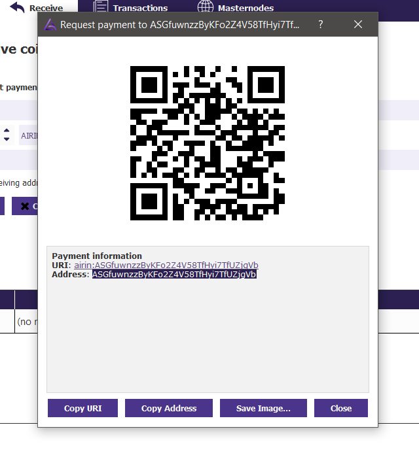Decrease amount with the down stepper arrow
The image size is (419, 461).
(7, 139)
